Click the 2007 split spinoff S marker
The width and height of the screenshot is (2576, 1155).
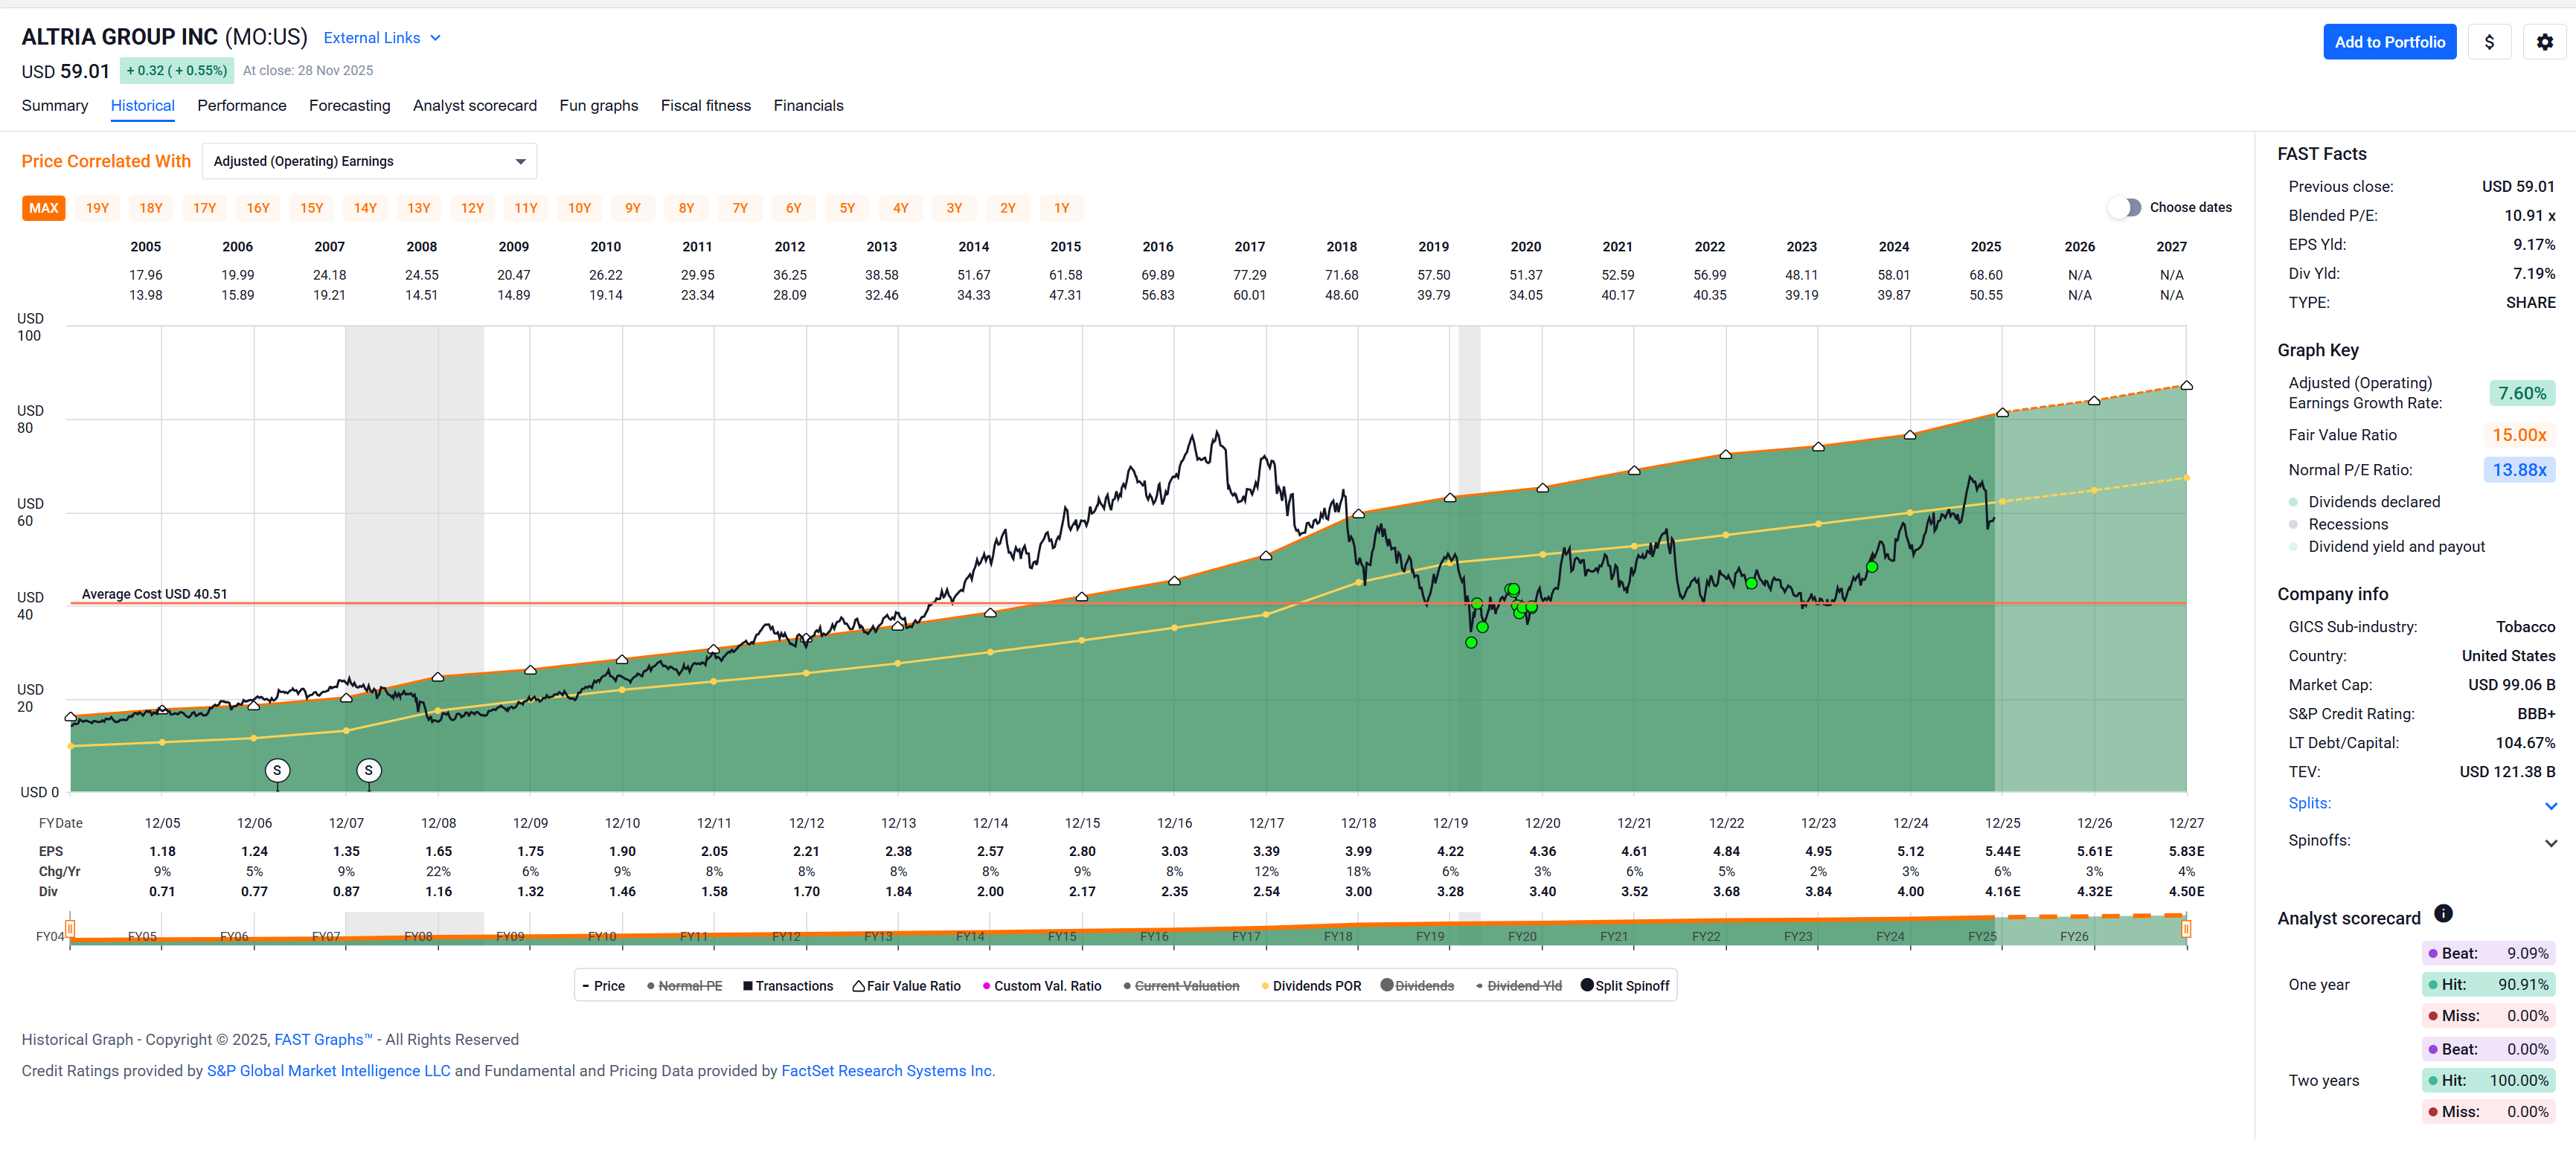(x=369, y=770)
